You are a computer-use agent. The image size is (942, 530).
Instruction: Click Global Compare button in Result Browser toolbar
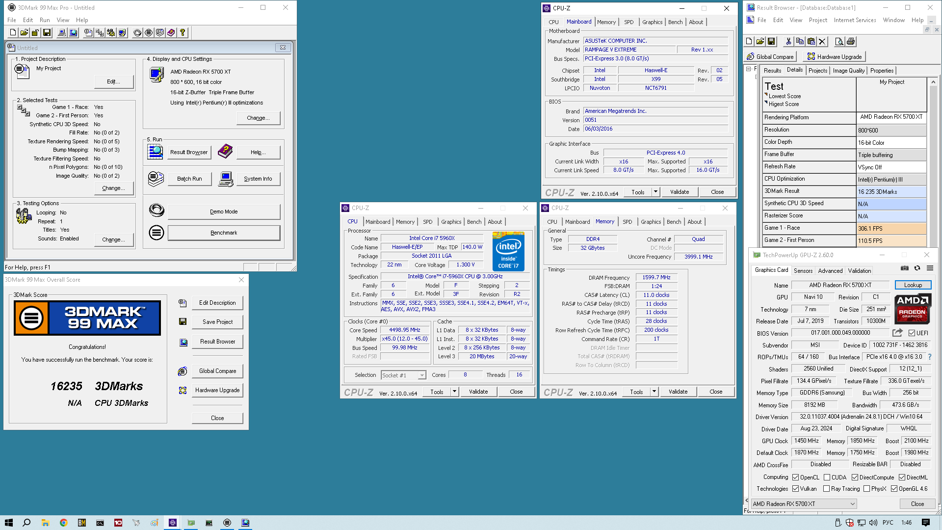[x=770, y=57]
